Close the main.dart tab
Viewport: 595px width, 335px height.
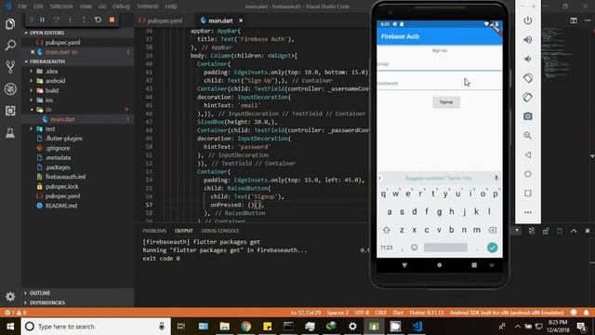(241, 20)
